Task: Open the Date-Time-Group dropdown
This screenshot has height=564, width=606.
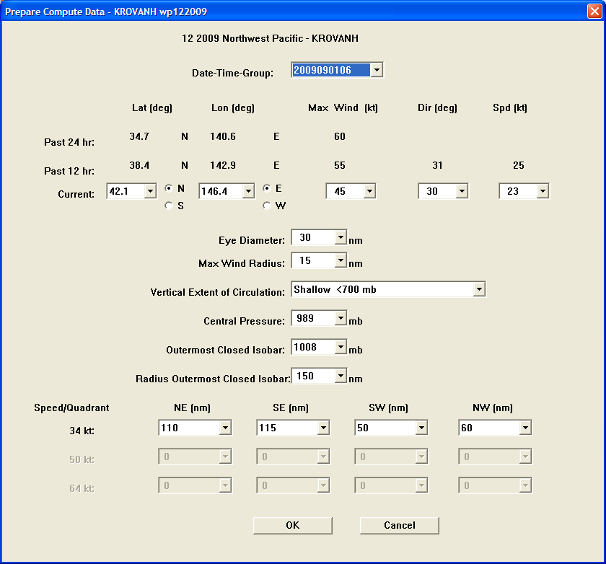Action: click(377, 69)
